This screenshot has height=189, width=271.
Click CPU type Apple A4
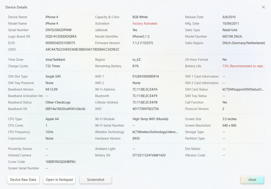(52, 119)
